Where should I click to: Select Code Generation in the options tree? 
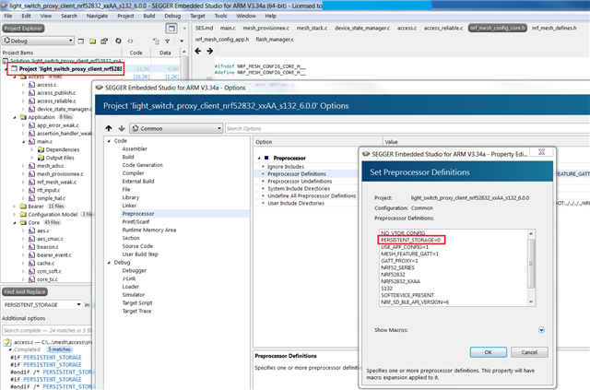click(143, 165)
